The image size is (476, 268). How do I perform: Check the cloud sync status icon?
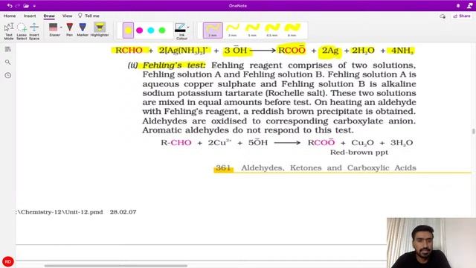443,16
